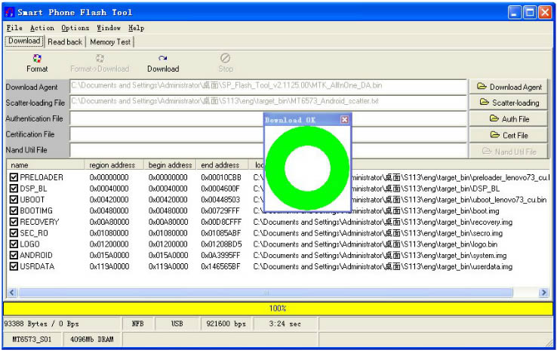Toggle the RECOVERY partition checkbox

click(x=14, y=223)
